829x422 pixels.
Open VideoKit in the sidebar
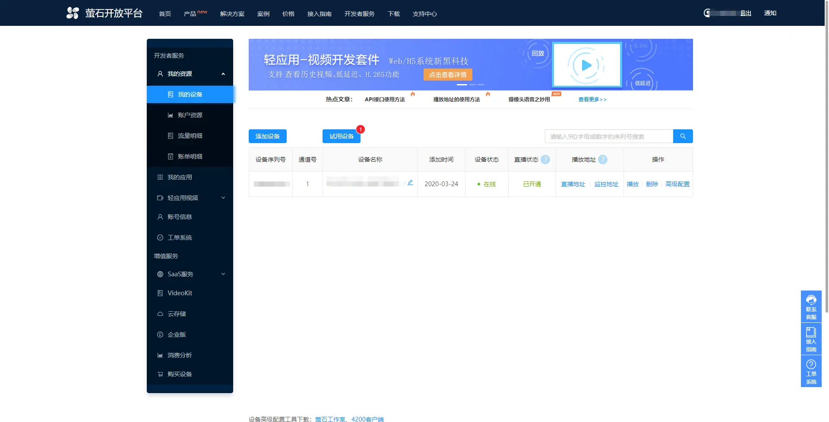[x=190, y=293]
